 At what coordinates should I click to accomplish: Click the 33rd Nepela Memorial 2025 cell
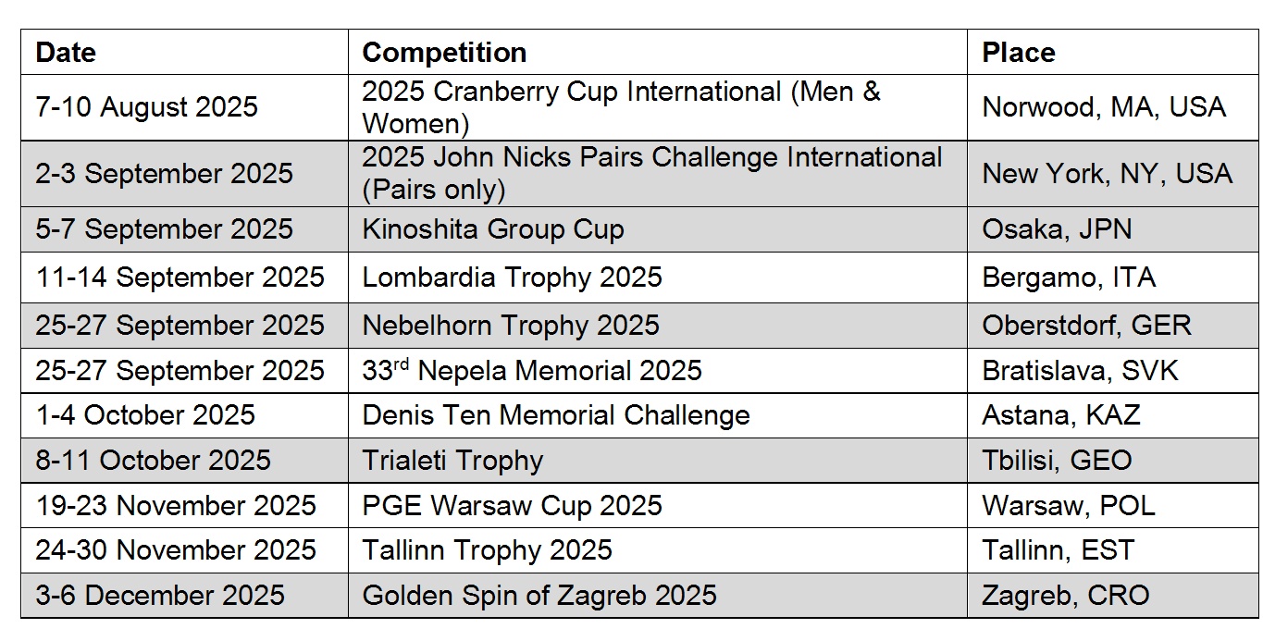(x=532, y=371)
